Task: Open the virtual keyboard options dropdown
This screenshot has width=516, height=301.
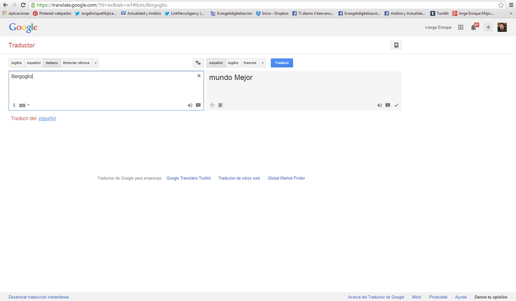Action: (28, 106)
